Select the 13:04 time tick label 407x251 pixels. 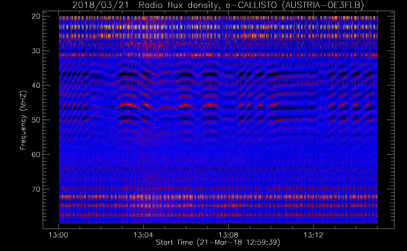tap(143, 235)
